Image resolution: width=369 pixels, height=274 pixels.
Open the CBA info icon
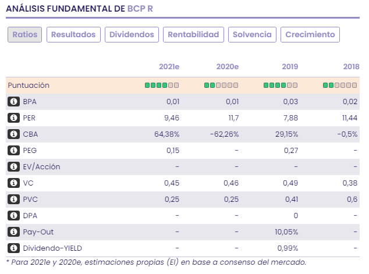pyautogui.click(x=13, y=134)
